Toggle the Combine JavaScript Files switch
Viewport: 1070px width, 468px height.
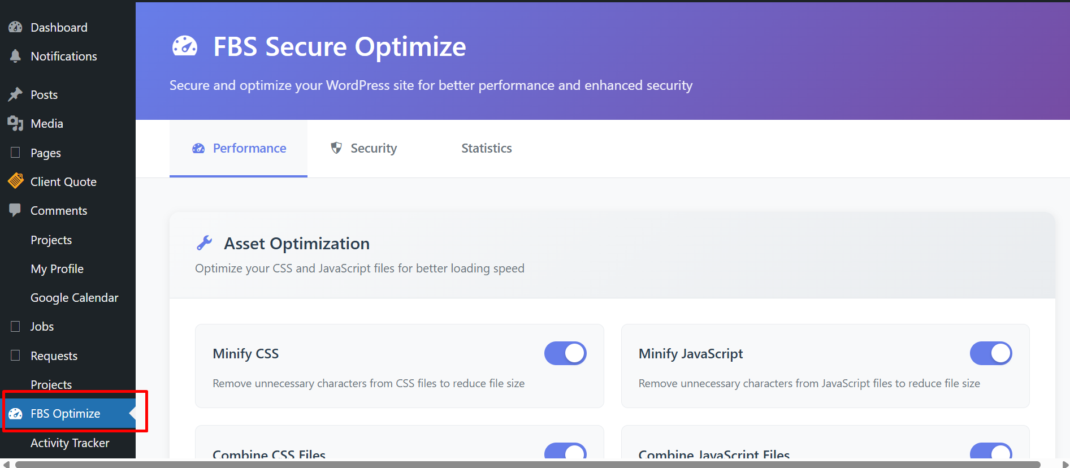pyautogui.click(x=991, y=452)
